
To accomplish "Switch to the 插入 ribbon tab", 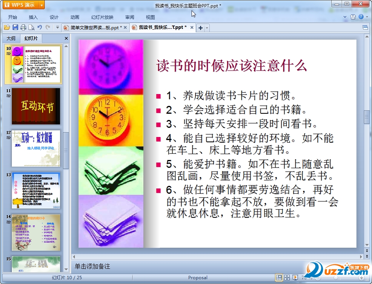I will coord(33,17).
